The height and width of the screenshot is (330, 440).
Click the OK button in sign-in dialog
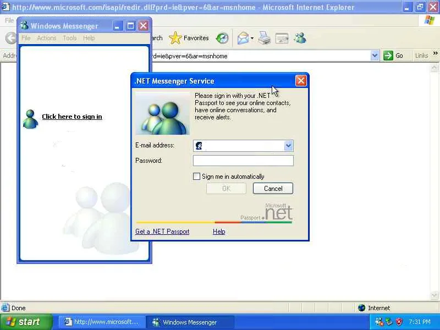[226, 189]
